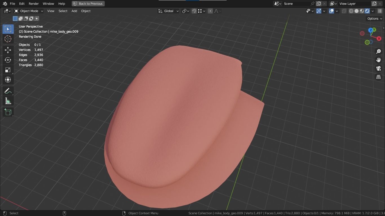Switch to material preview shading

point(362,11)
